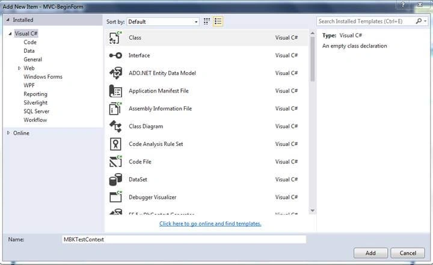Select DataSet text
This screenshot has height=265, width=433.
[x=138, y=180]
